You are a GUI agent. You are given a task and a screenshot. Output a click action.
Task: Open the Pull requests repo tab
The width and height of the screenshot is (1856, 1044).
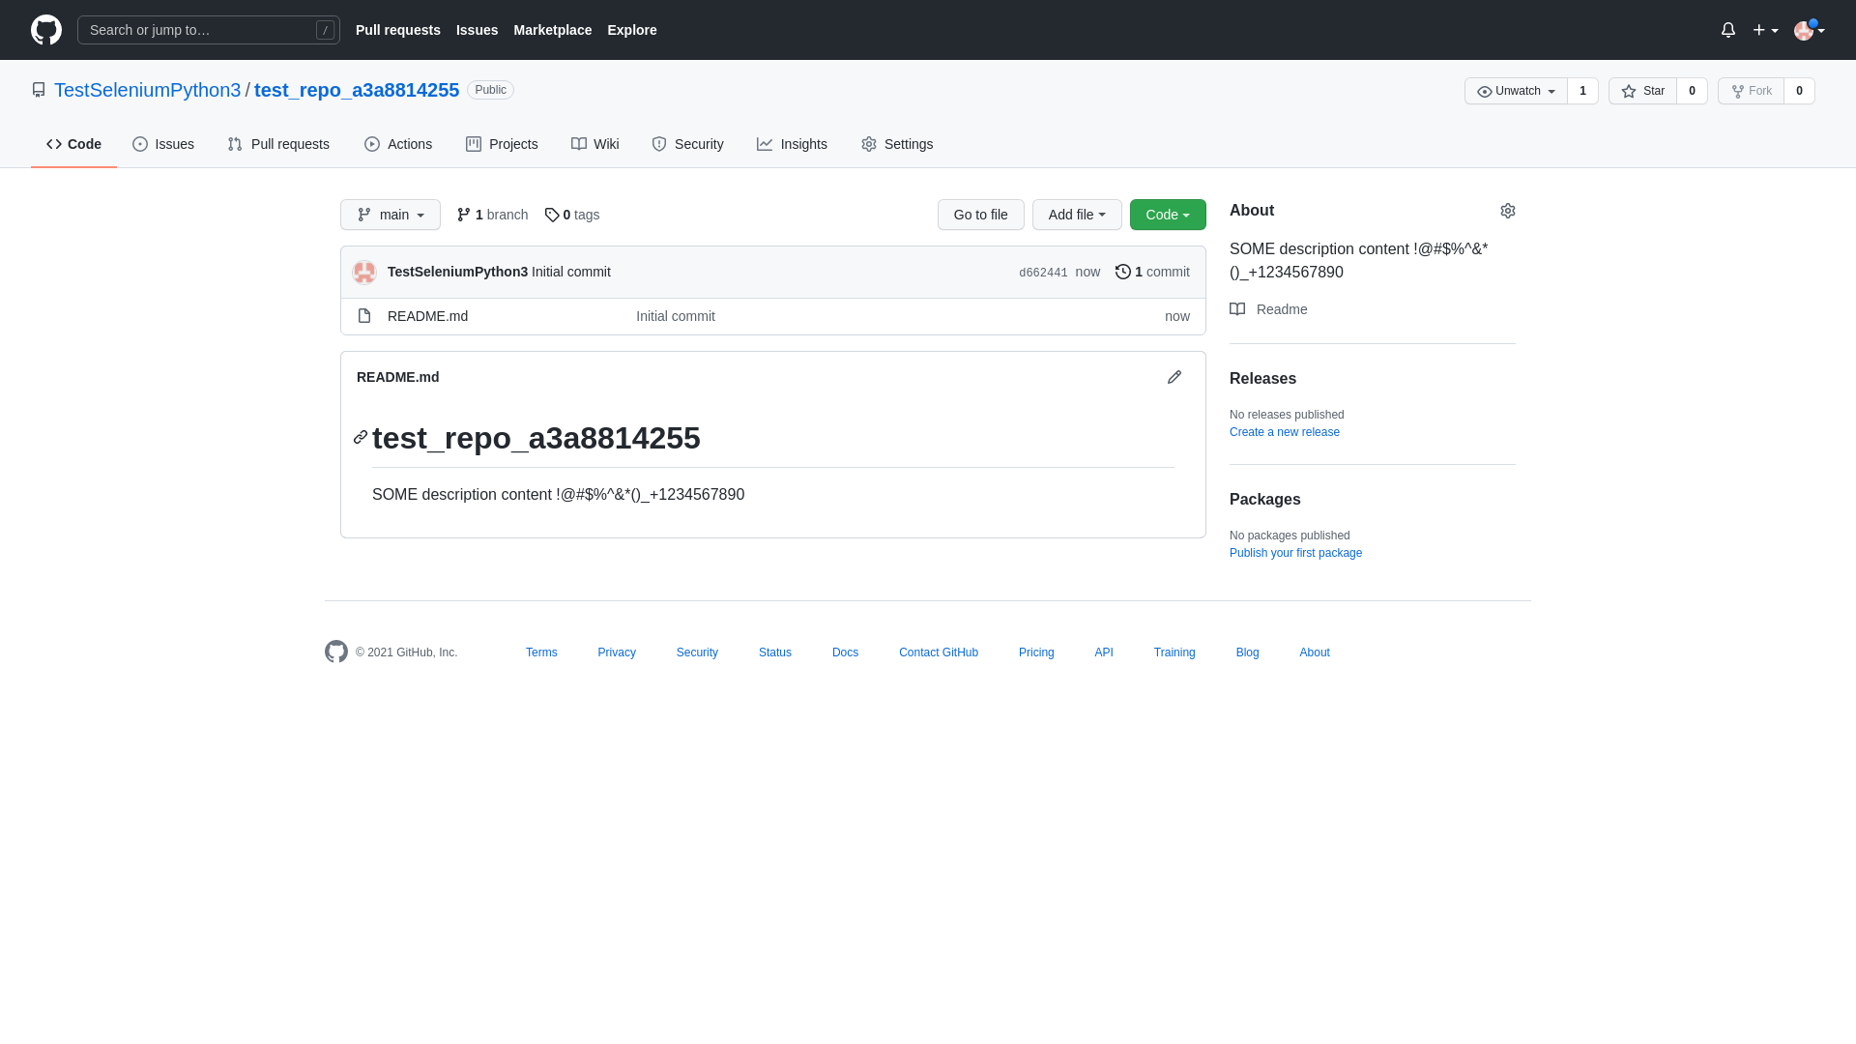(x=278, y=144)
